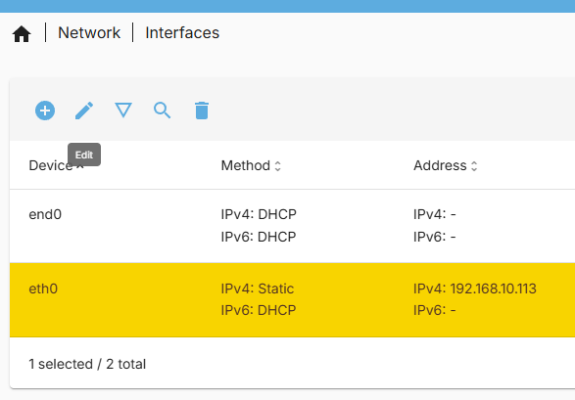
Task: Deselect the highlighted eth0 row
Action: 292,299
